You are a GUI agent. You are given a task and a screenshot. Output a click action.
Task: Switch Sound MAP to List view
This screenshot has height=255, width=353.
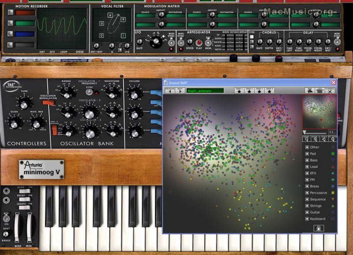320,91
